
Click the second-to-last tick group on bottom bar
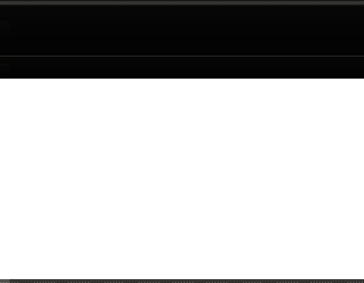(x=322, y=283)
